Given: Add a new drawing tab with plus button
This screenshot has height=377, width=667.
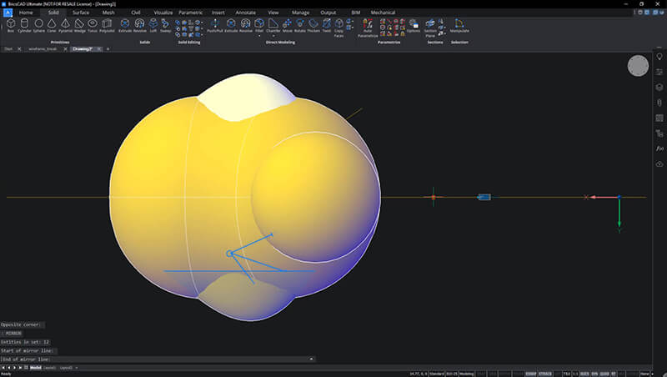Looking at the screenshot, I should [108, 49].
